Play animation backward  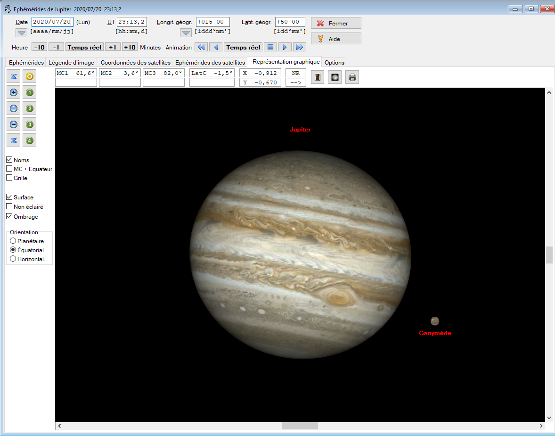216,47
